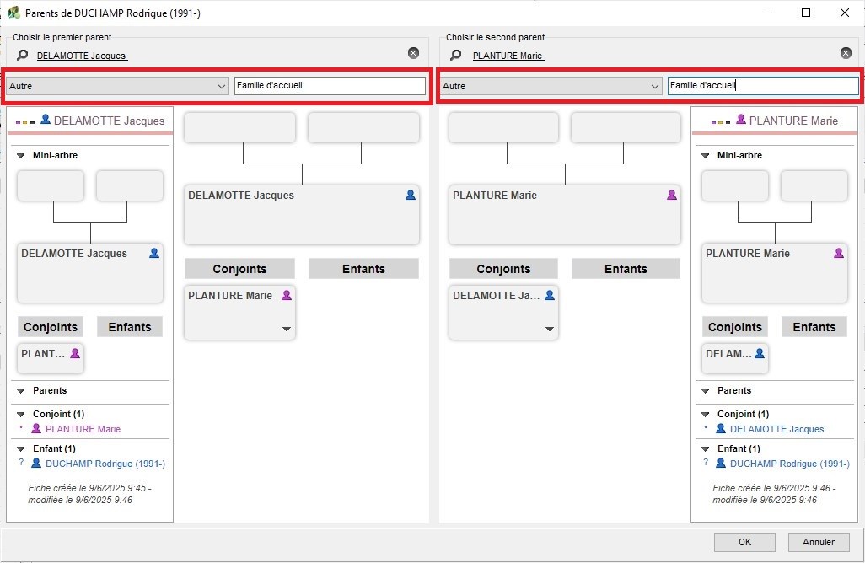Screen dimensions: 865x563
Task: Collapse the left Conjoint (1) section
Action: 21,414
